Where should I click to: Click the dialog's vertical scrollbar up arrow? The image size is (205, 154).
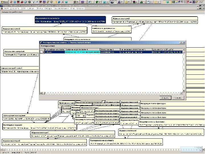(184, 49)
